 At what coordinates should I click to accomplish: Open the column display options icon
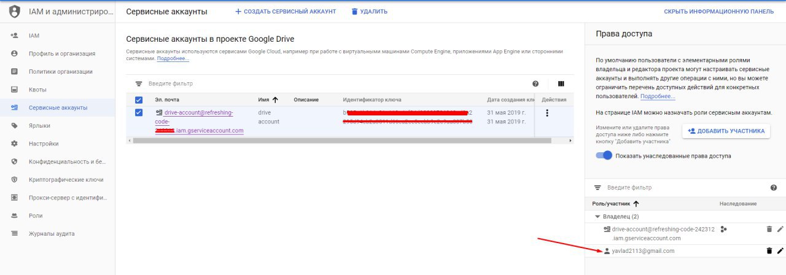(561, 83)
